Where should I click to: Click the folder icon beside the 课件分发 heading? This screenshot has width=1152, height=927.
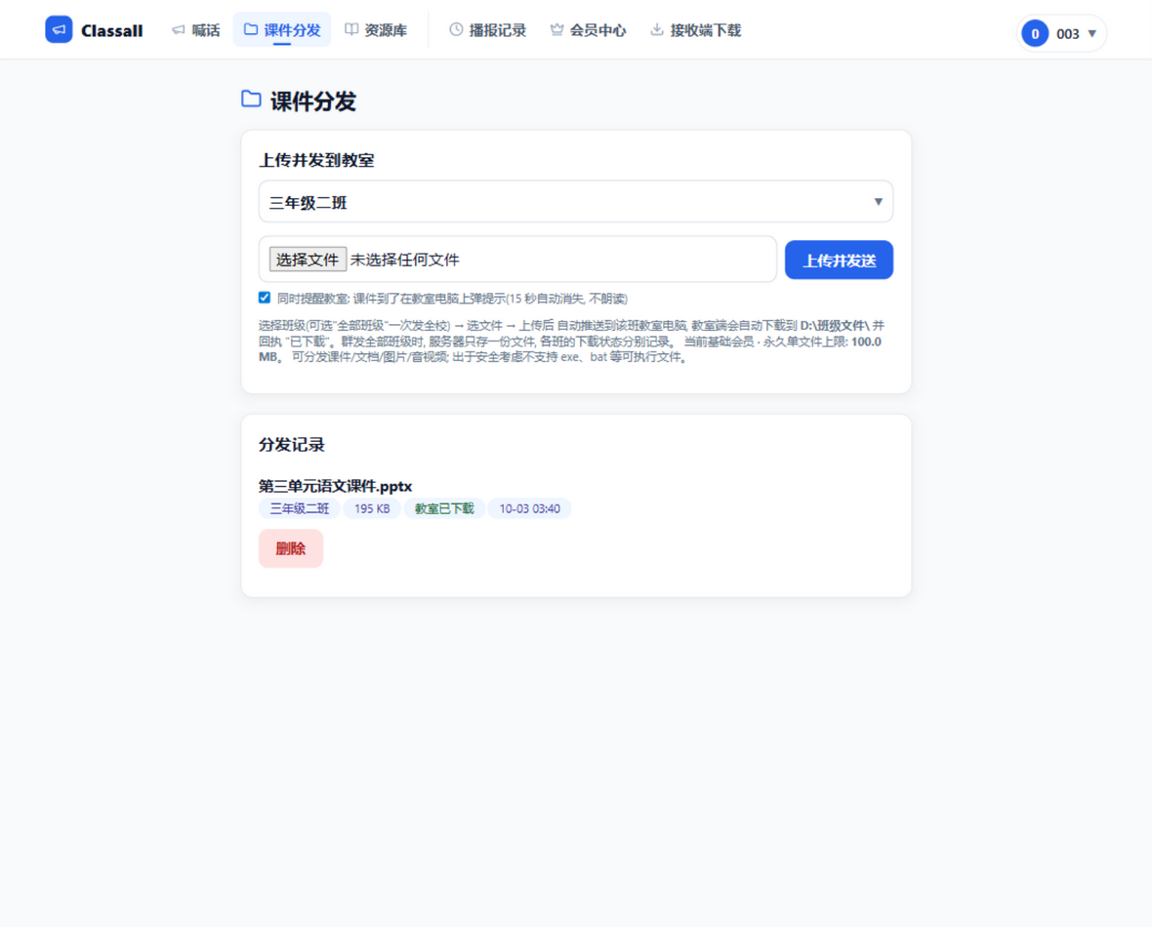tap(251, 100)
